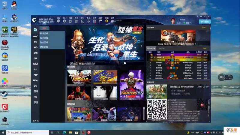Viewport: 240px width, 135px height.
Task: Click Windows Start button
Action: [3, 132]
